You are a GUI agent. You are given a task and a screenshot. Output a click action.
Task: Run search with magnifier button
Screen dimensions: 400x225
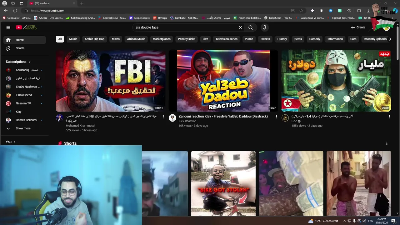(251, 27)
